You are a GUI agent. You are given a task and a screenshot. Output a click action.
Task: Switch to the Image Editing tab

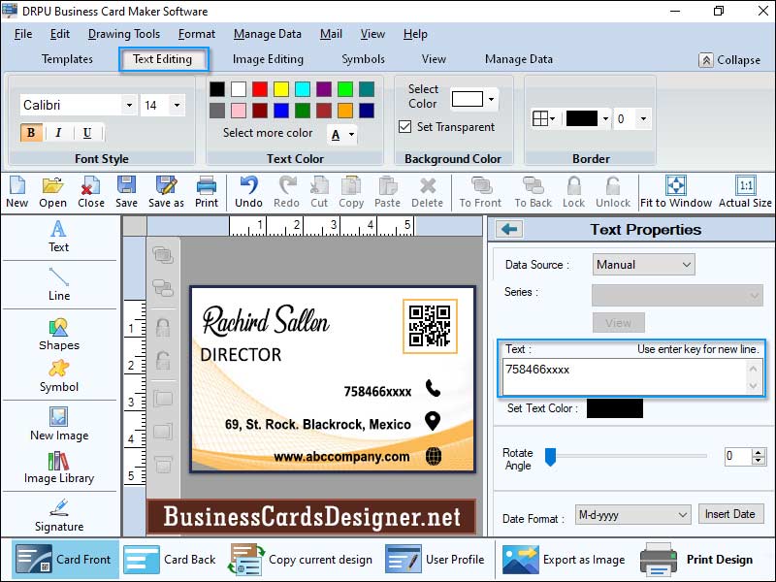(x=267, y=58)
